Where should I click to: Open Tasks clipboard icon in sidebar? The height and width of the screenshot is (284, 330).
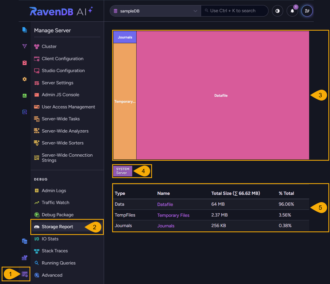coord(24,63)
